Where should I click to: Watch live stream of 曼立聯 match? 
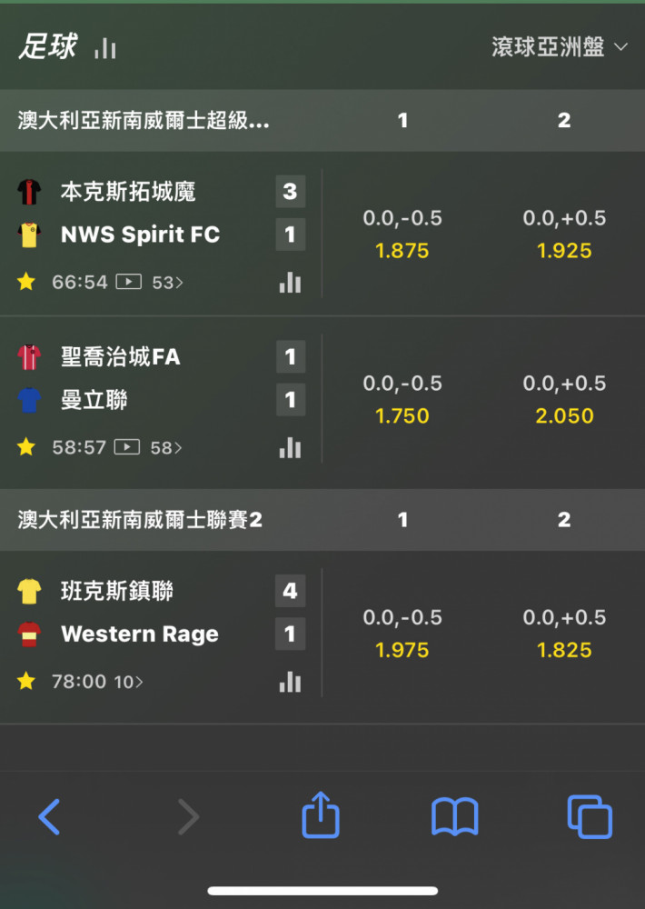tap(127, 447)
